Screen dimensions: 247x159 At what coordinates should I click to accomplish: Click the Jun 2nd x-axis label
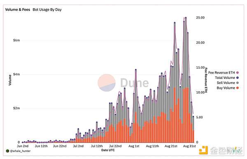pos(23,146)
